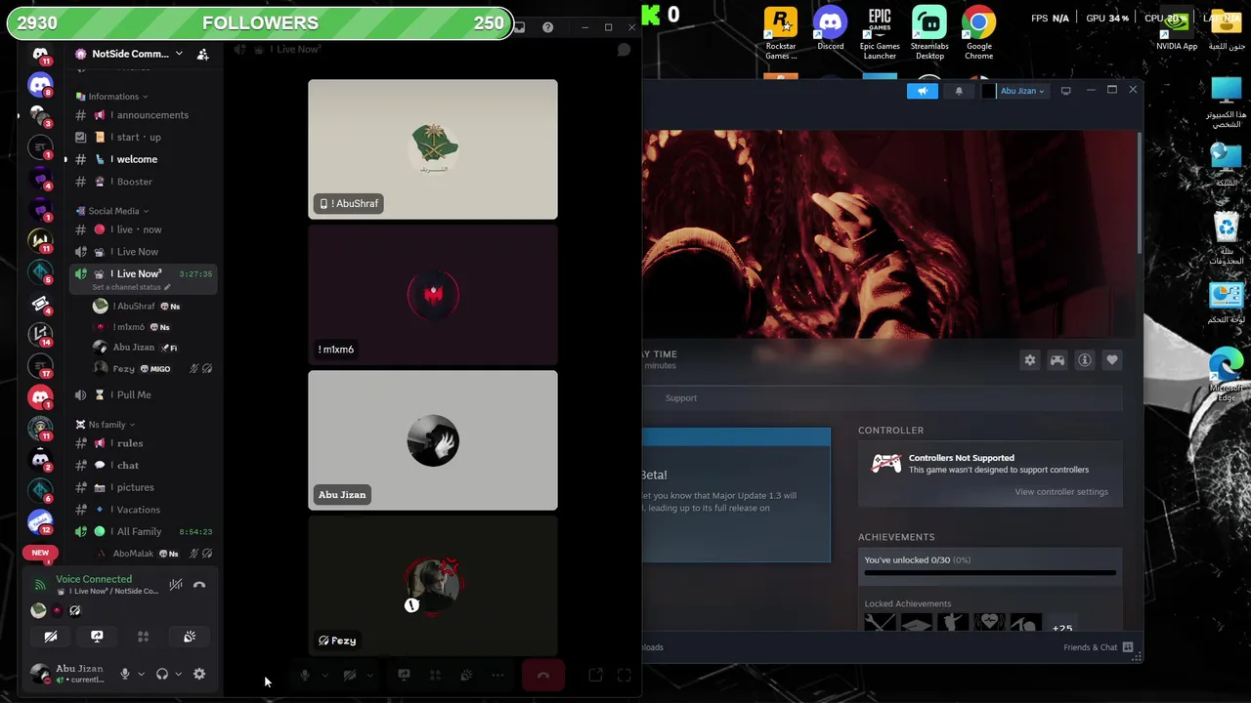Screen dimensions: 1251x703
Task: Expand headphone output options arrow
Action: tap(178, 674)
